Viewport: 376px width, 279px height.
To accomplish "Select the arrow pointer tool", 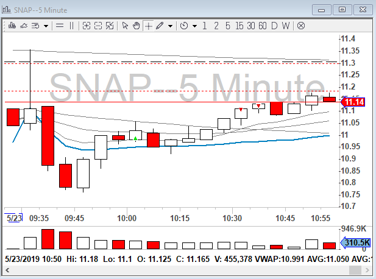I will 125,26.
